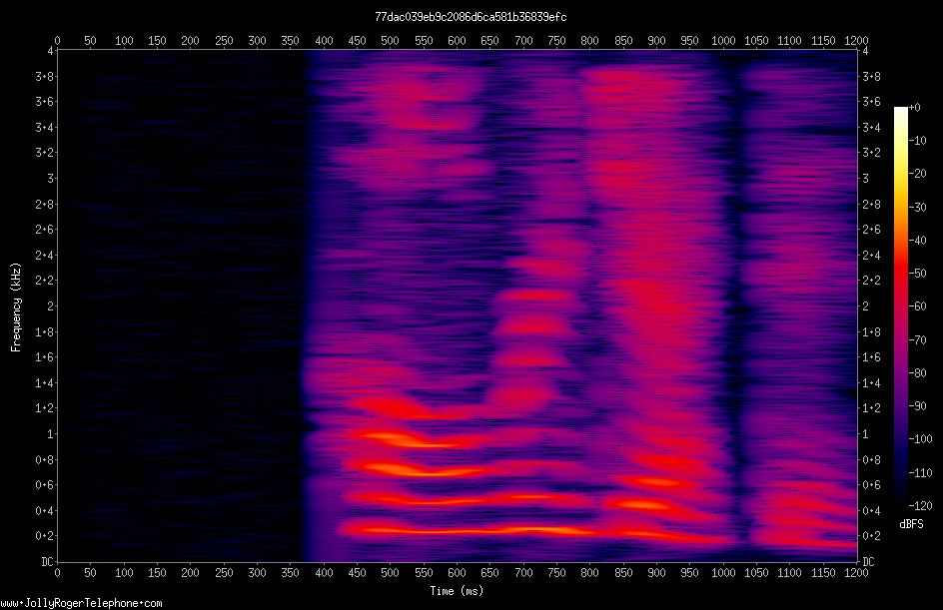Click the "Time (ms)" axis label

[457, 591]
